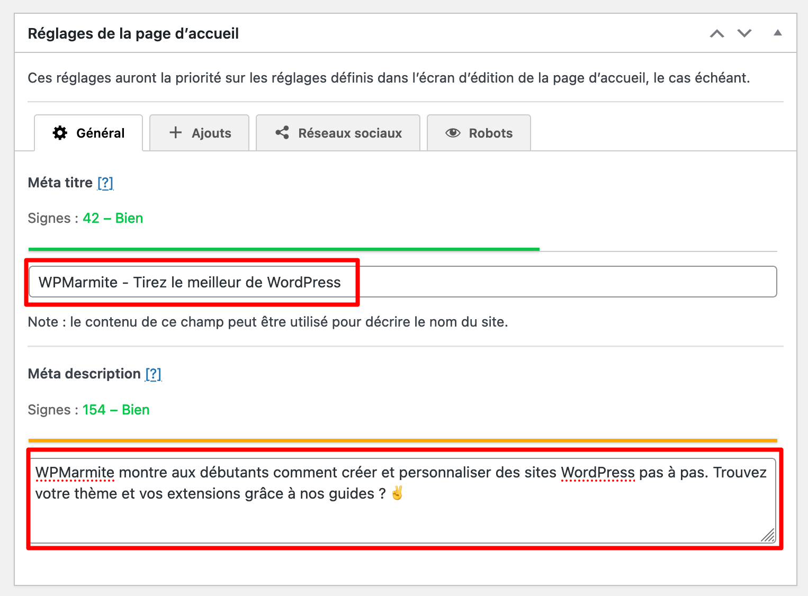Click the Réglages de la page d'accueil header

(x=133, y=33)
